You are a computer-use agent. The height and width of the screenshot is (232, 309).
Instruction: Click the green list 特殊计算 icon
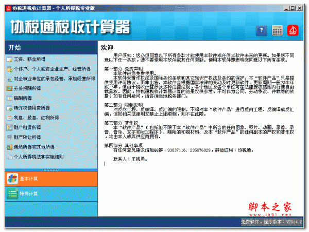click(12, 194)
